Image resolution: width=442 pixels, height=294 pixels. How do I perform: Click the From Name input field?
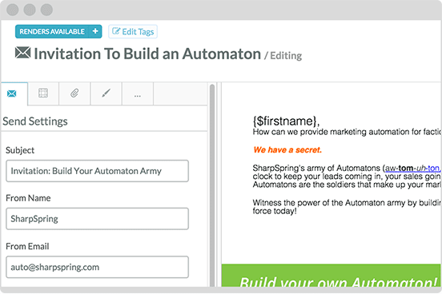coord(97,219)
